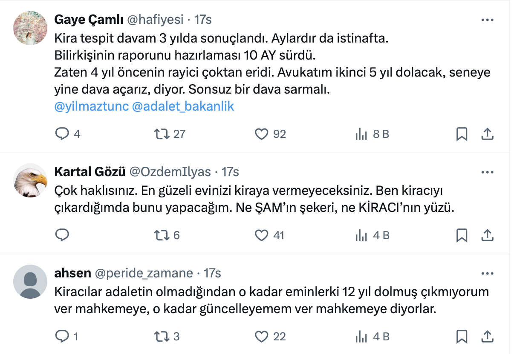Open more options on Kartal Gözü's tweet

487,172
